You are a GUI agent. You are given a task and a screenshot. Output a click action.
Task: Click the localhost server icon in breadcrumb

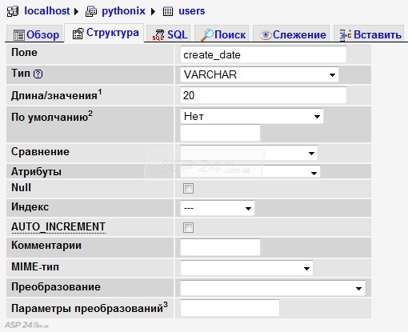point(13,11)
